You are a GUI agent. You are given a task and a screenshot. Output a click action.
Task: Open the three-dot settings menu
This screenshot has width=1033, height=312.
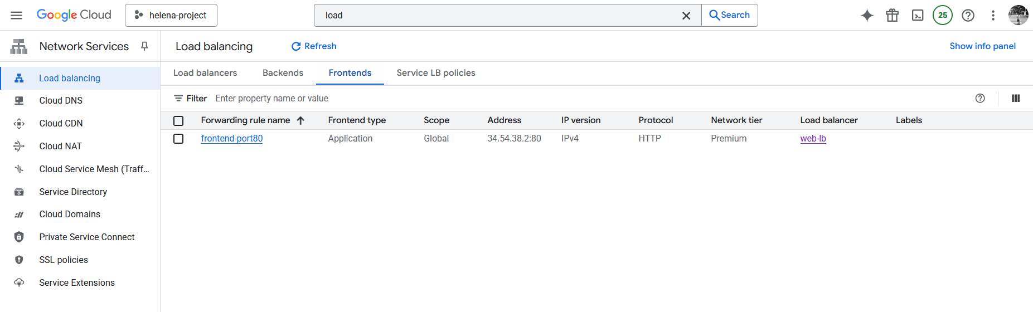[993, 15]
